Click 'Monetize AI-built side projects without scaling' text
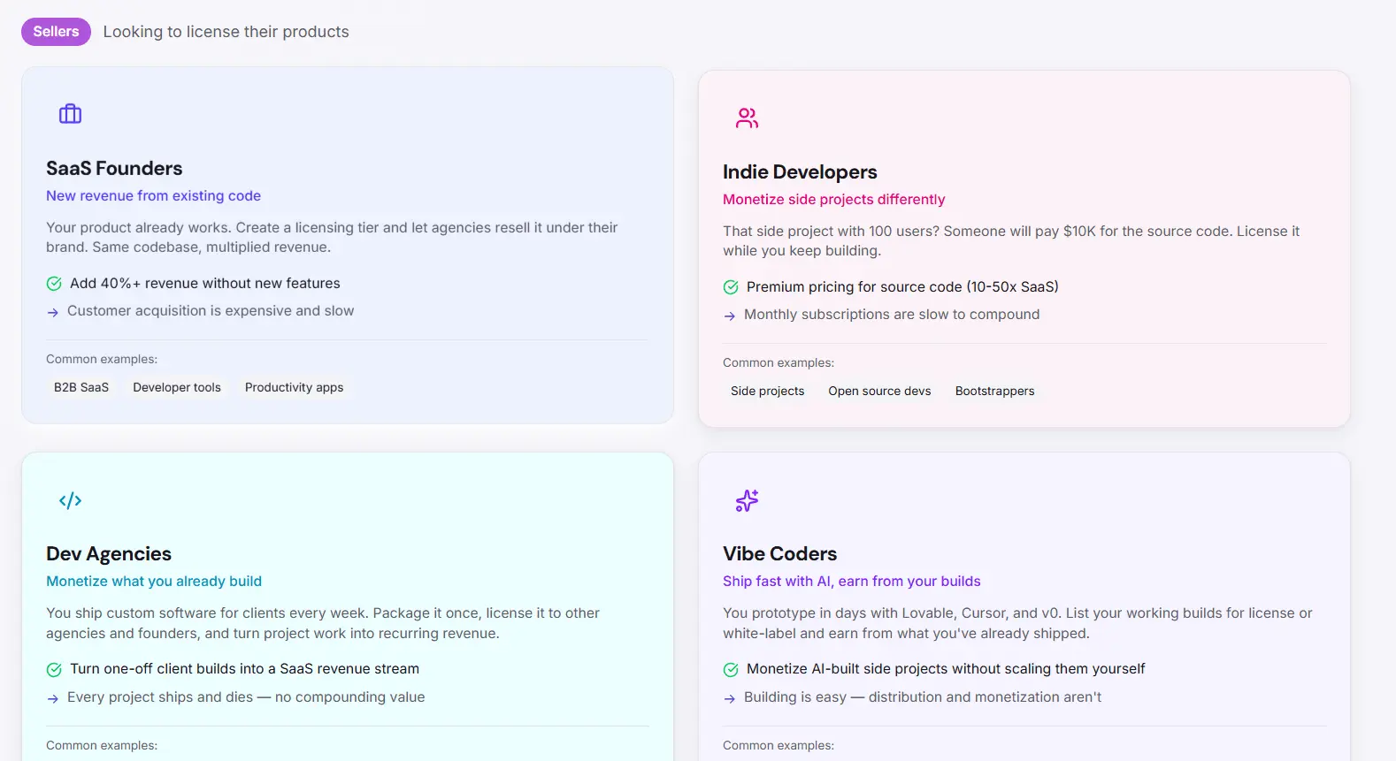The width and height of the screenshot is (1396, 761). click(x=946, y=668)
